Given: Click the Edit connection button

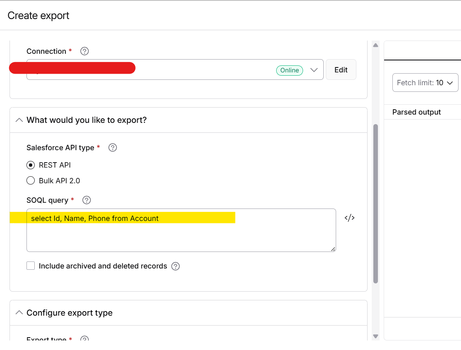Looking at the screenshot, I should [x=341, y=70].
